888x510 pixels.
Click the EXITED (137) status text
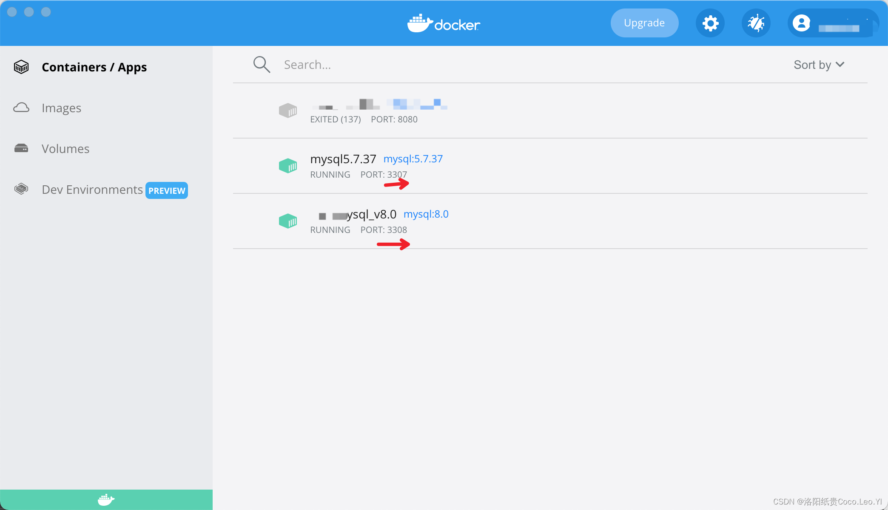coord(336,119)
